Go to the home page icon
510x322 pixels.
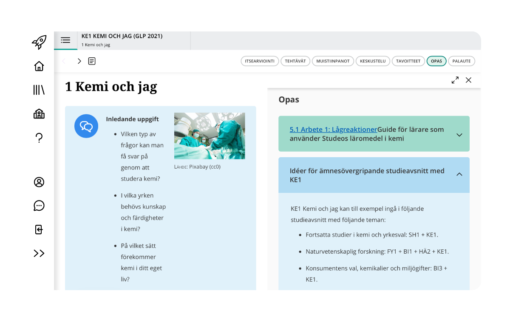[39, 66]
